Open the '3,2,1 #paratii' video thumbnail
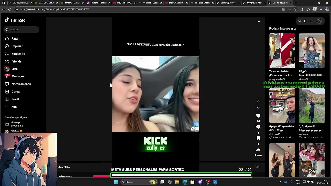Viewport: 331px width, 186px height. (x=312, y=106)
